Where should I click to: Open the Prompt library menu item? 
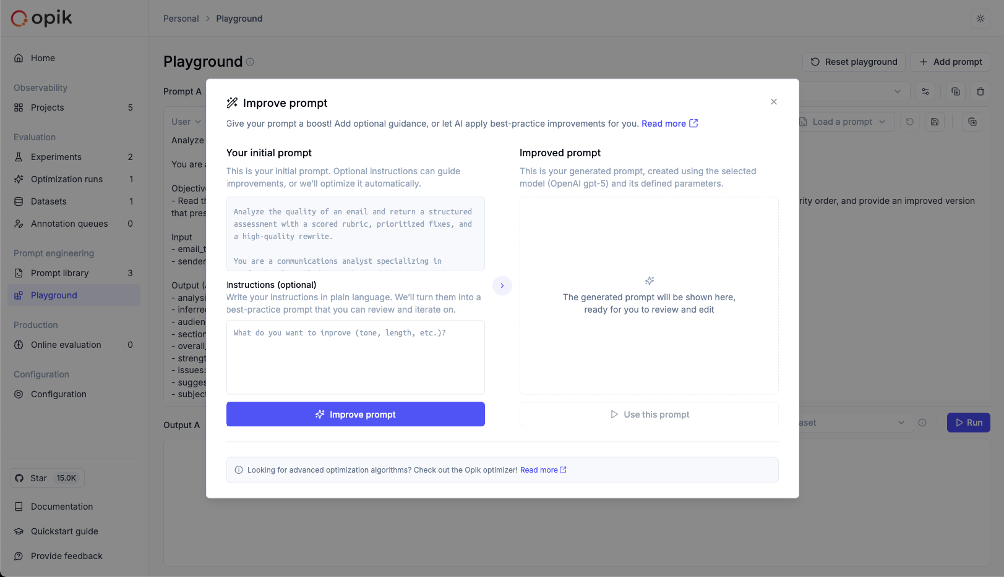coord(60,273)
